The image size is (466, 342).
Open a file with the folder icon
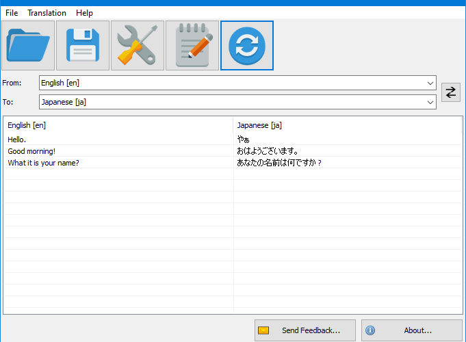pos(28,45)
